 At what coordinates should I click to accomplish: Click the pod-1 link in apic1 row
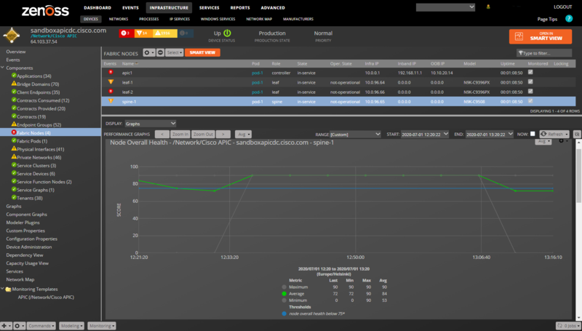[258, 73]
